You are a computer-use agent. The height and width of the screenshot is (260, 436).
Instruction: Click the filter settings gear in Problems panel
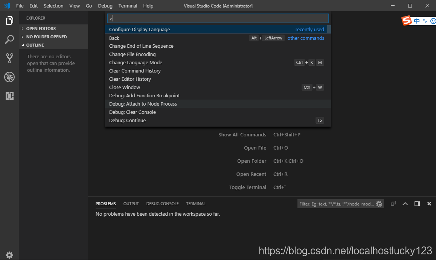pyautogui.click(x=379, y=204)
